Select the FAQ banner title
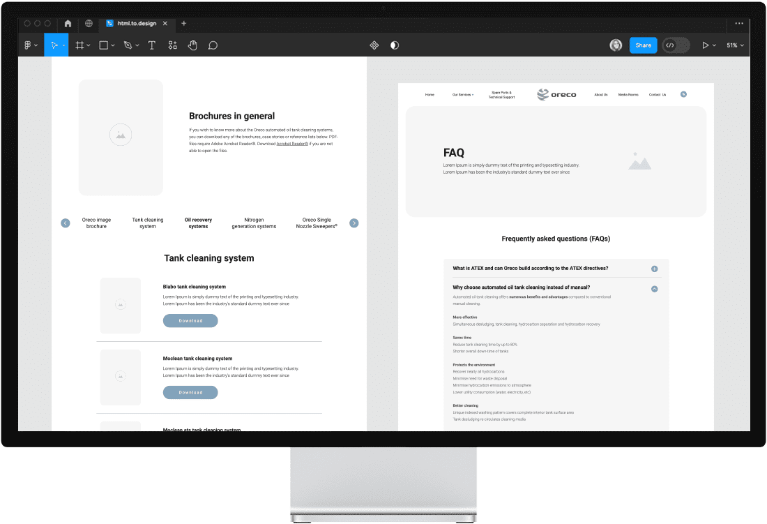 tap(453, 153)
